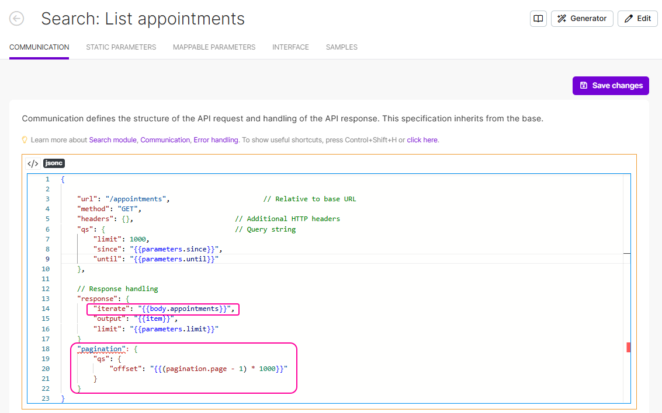Switch to the Static Parameters tab

121,47
